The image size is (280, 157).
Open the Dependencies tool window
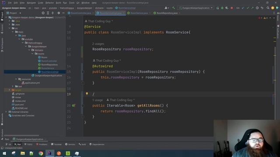[97, 144]
